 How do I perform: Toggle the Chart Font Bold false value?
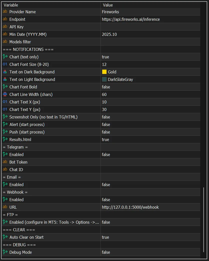150,87
